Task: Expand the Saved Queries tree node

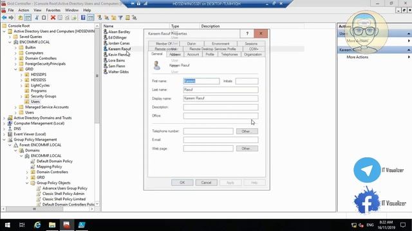Action: tap(10, 37)
